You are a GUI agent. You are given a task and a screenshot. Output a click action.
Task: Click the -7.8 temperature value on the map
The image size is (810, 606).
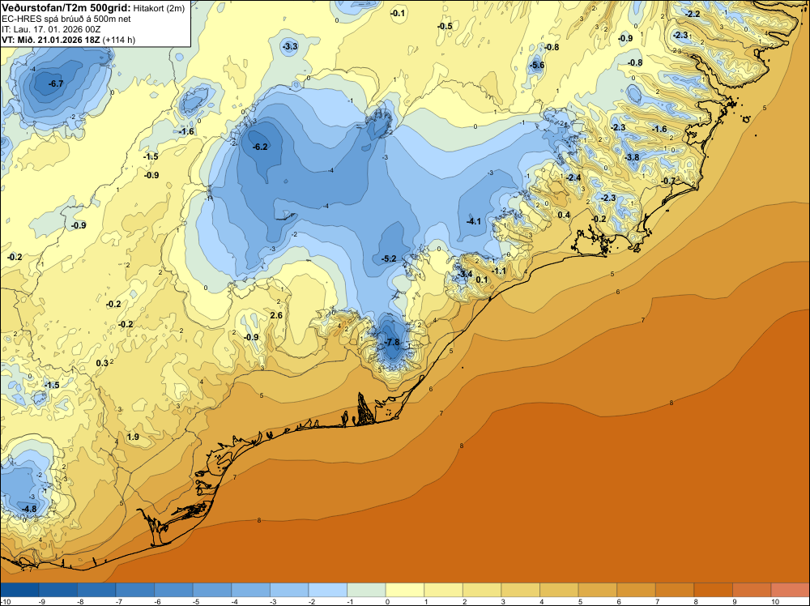point(391,342)
